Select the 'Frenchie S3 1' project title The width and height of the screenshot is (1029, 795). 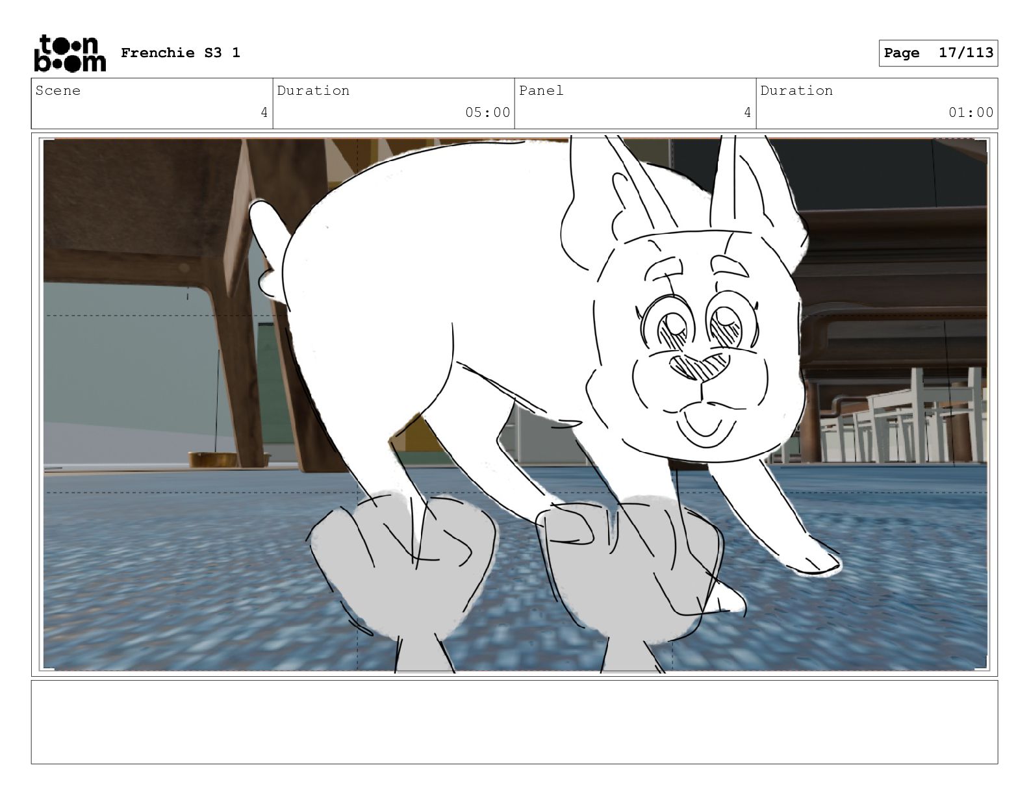181,53
